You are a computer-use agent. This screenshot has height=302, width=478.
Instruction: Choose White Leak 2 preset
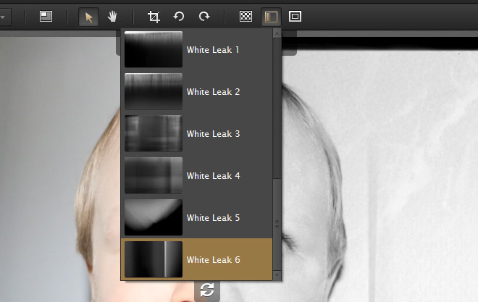196,91
